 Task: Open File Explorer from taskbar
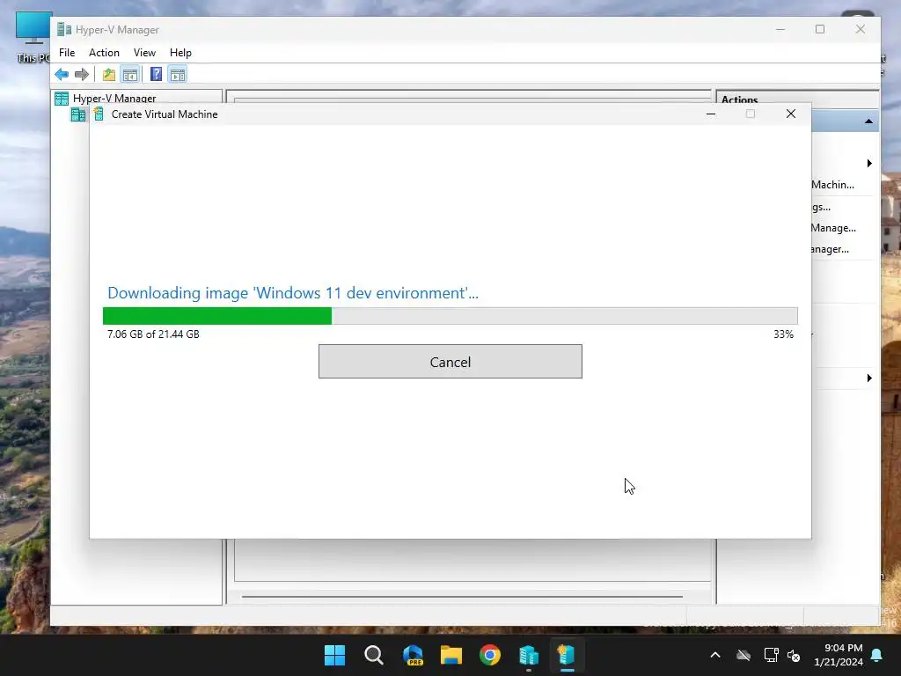tap(451, 655)
